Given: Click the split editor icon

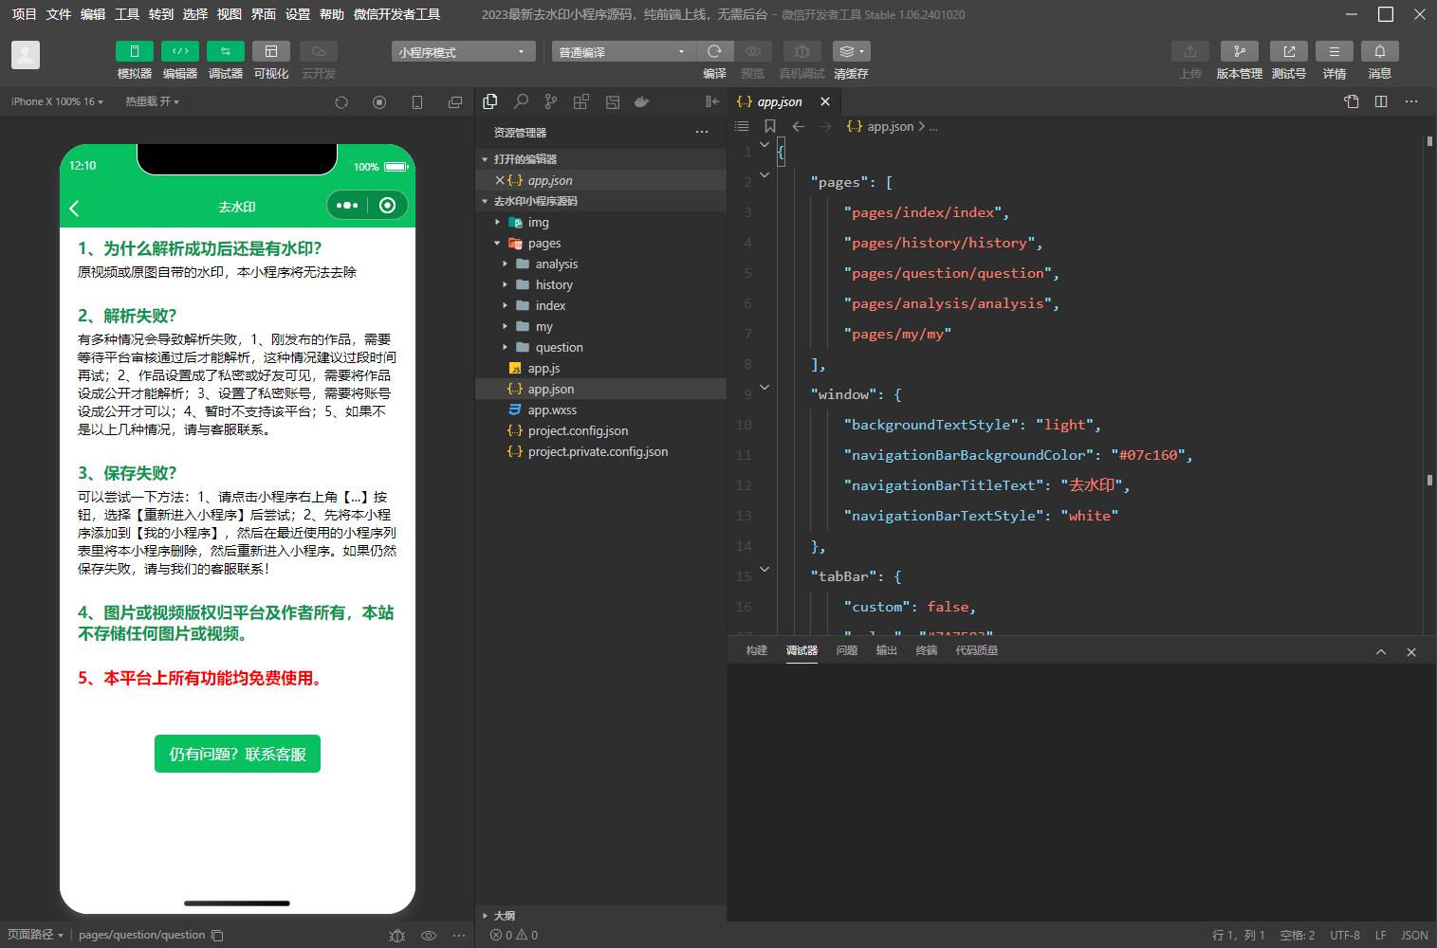Looking at the screenshot, I should point(1381,101).
